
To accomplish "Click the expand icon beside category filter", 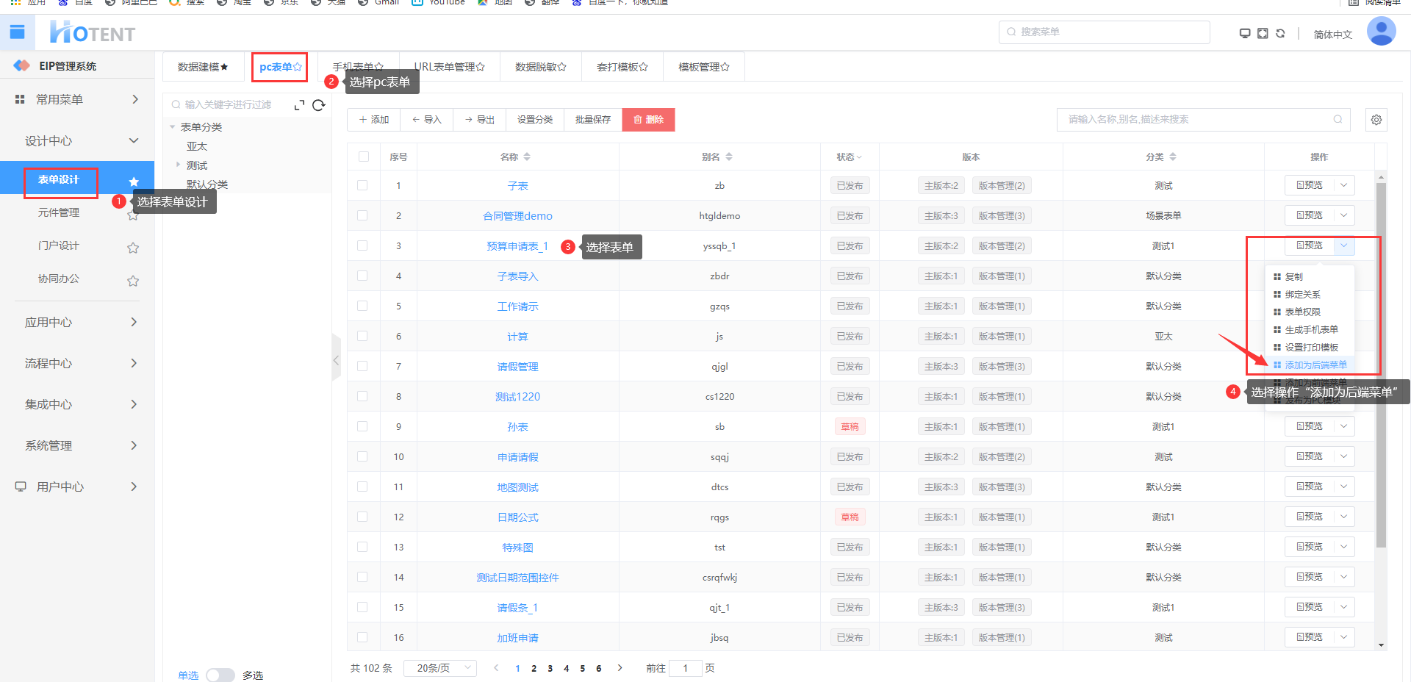I will point(299,105).
